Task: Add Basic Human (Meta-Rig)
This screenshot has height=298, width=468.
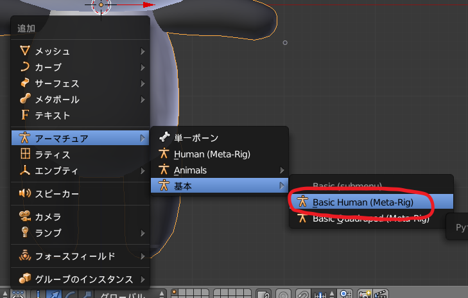Action: pos(371,202)
